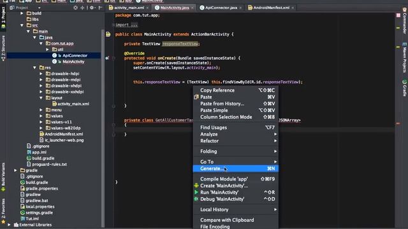Collapse the java folder
This screenshot has height=229, width=408.
point(34,38)
